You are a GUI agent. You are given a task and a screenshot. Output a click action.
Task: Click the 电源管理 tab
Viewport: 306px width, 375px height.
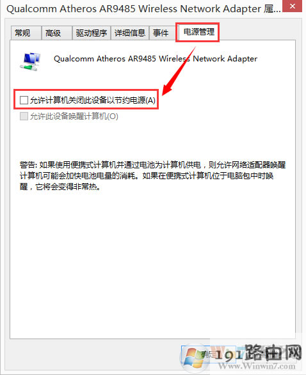click(198, 32)
